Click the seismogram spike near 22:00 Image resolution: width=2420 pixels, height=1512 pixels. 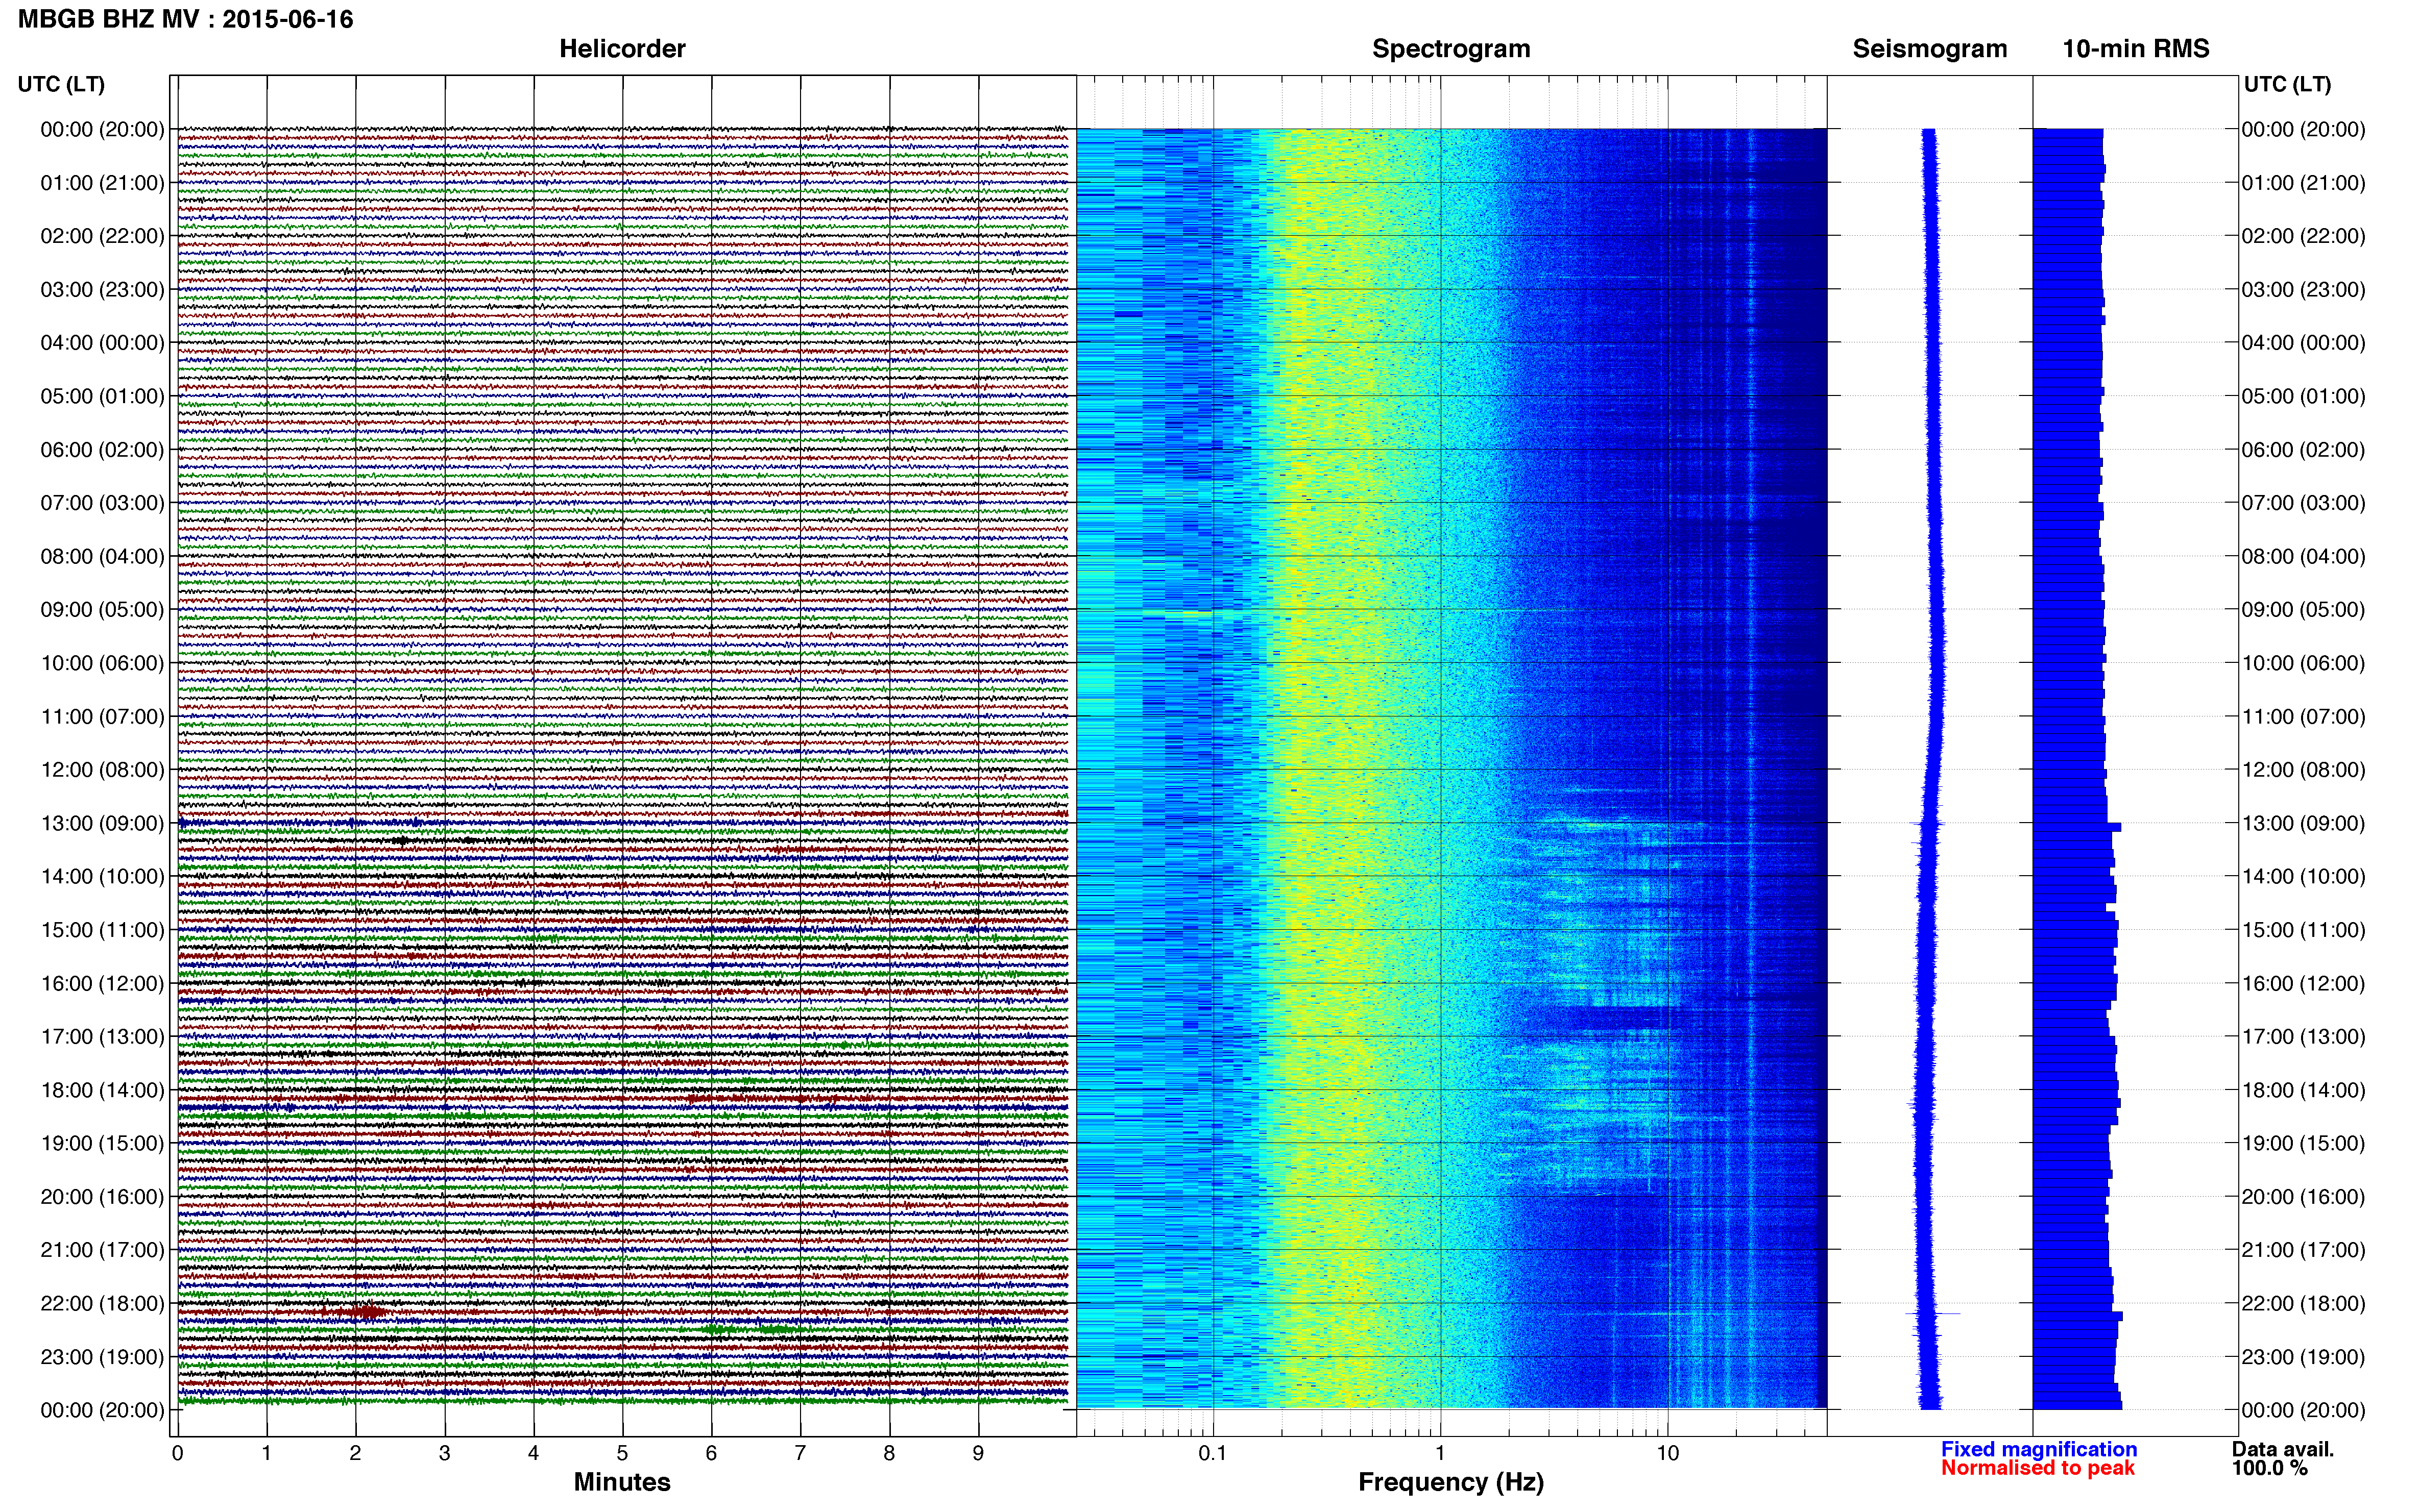point(1933,1313)
